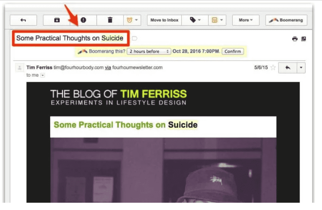Open the snooze alarm clock menu
The width and height of the screenshot is (322, 210).
(132, 20)
